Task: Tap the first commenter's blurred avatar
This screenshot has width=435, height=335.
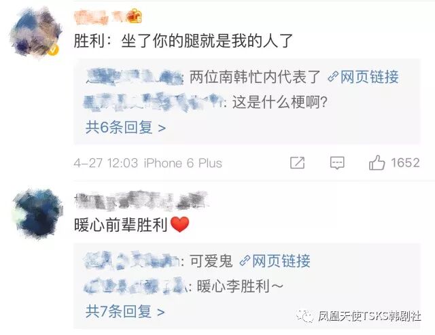Action: pos(35,31)
